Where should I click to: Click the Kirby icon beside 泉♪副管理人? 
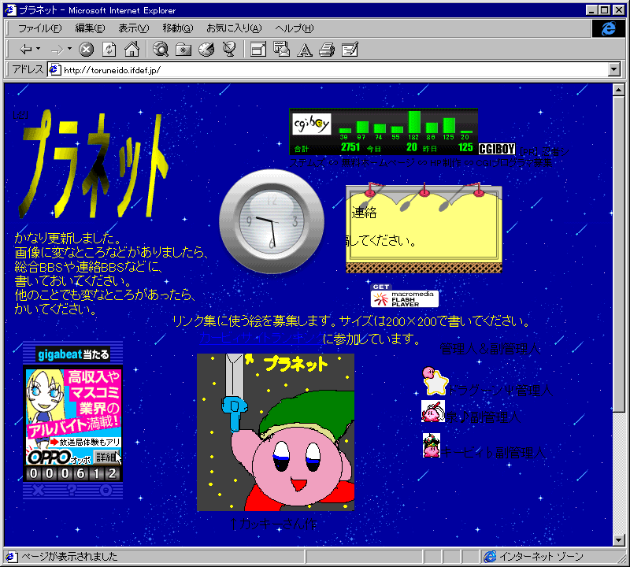pyautogui.click(x=432, y=411)
